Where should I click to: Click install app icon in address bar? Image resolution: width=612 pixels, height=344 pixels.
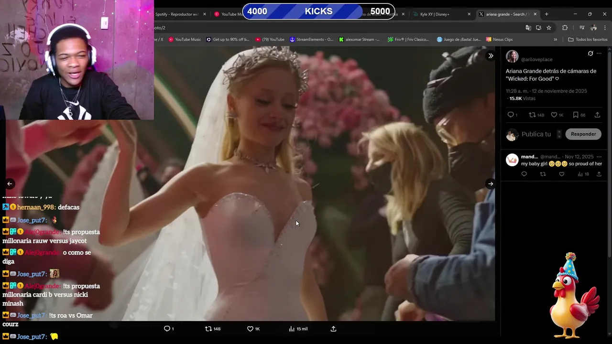(x=538, y=28)
